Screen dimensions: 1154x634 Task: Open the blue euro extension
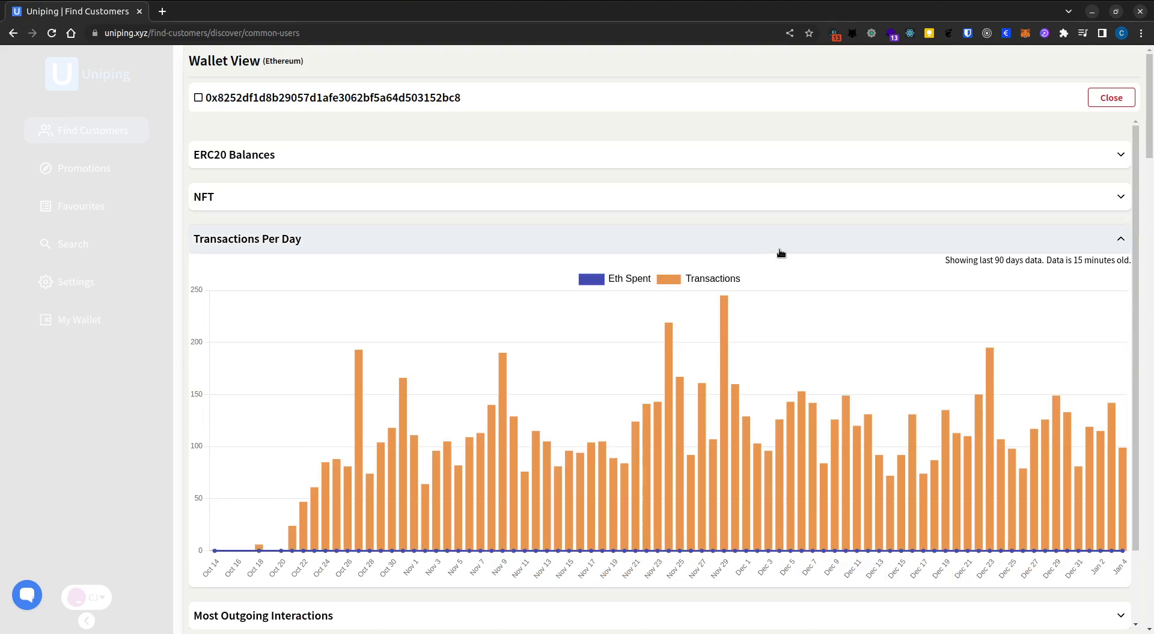click(x=1006, y=33)
